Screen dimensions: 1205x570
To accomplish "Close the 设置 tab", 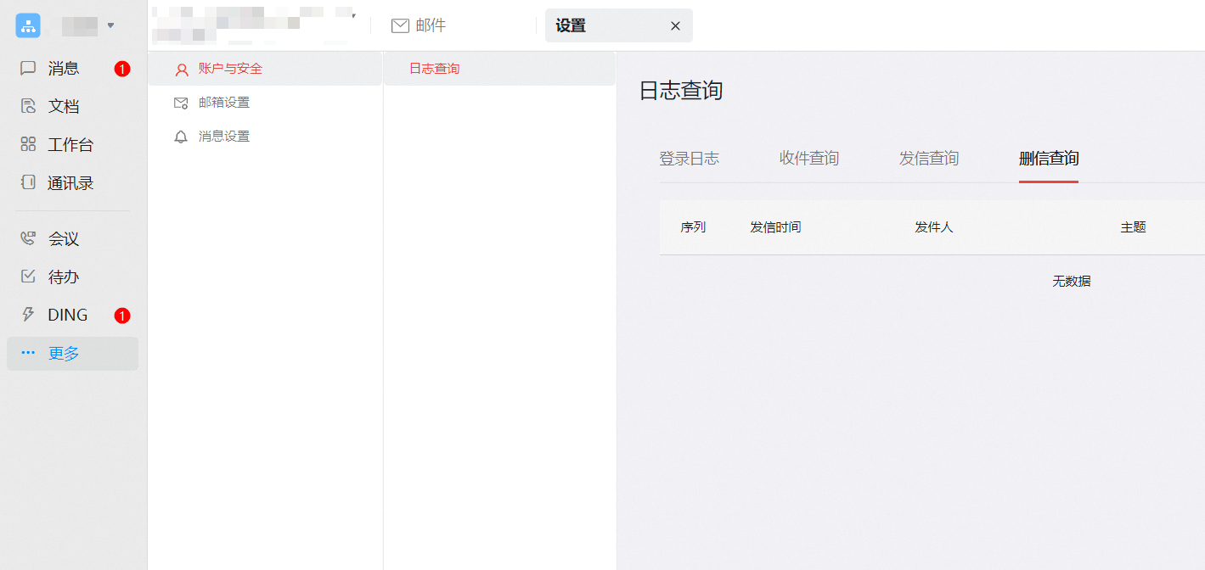I will pos(675,26).
